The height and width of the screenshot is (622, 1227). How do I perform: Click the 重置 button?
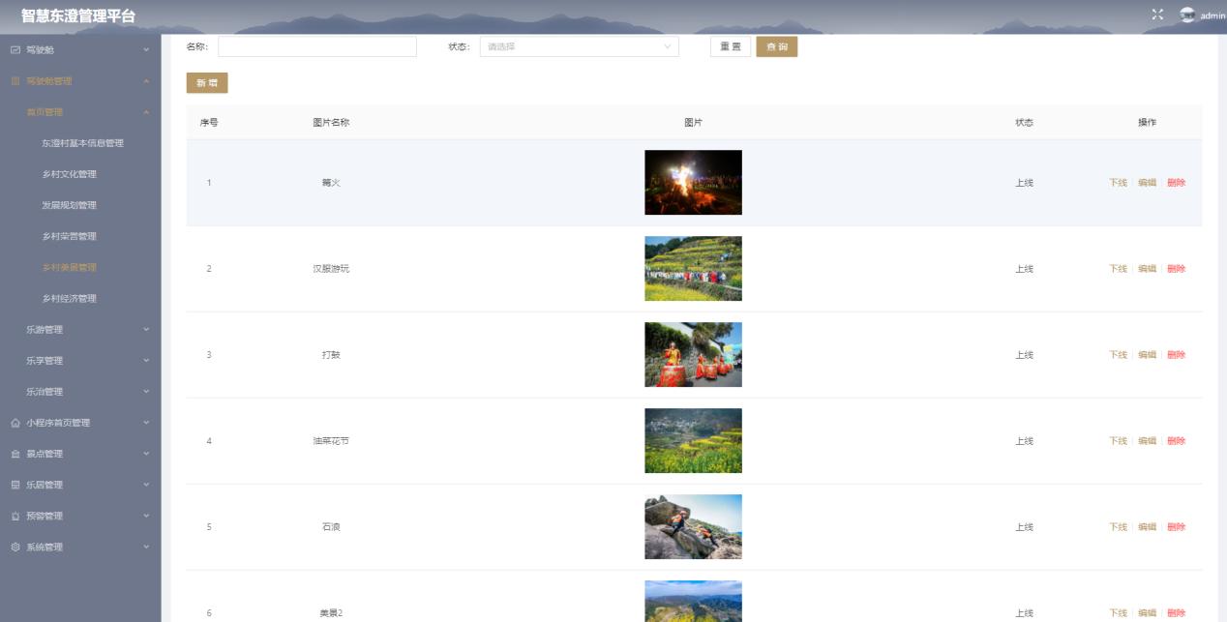click(x=731, y=46)
